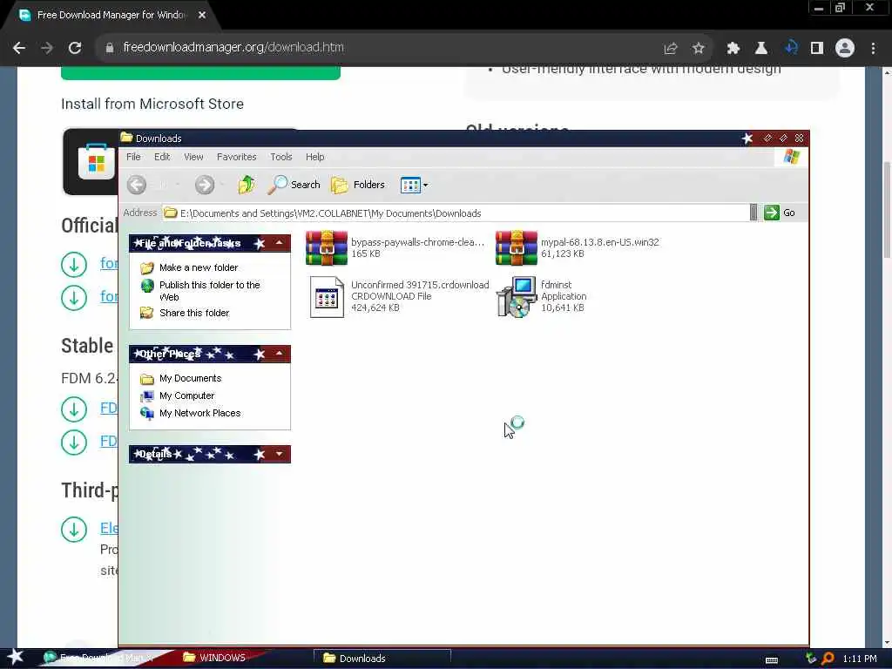Select bypass-paywalls-chrome-clean archive file
This screenshot has height=669, width=892.
pos(395,248)
